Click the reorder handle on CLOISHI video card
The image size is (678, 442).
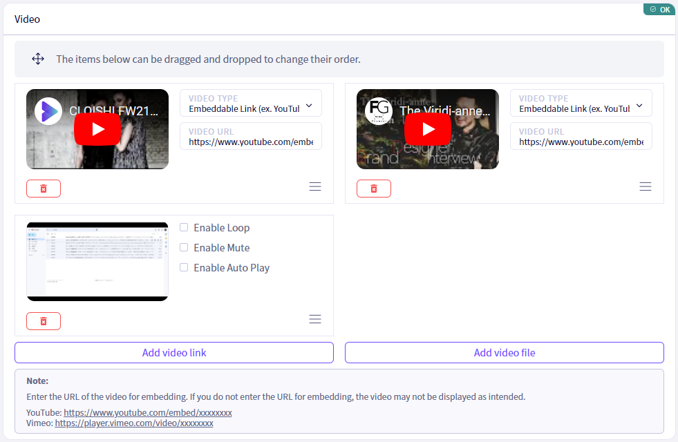point(314,186)
